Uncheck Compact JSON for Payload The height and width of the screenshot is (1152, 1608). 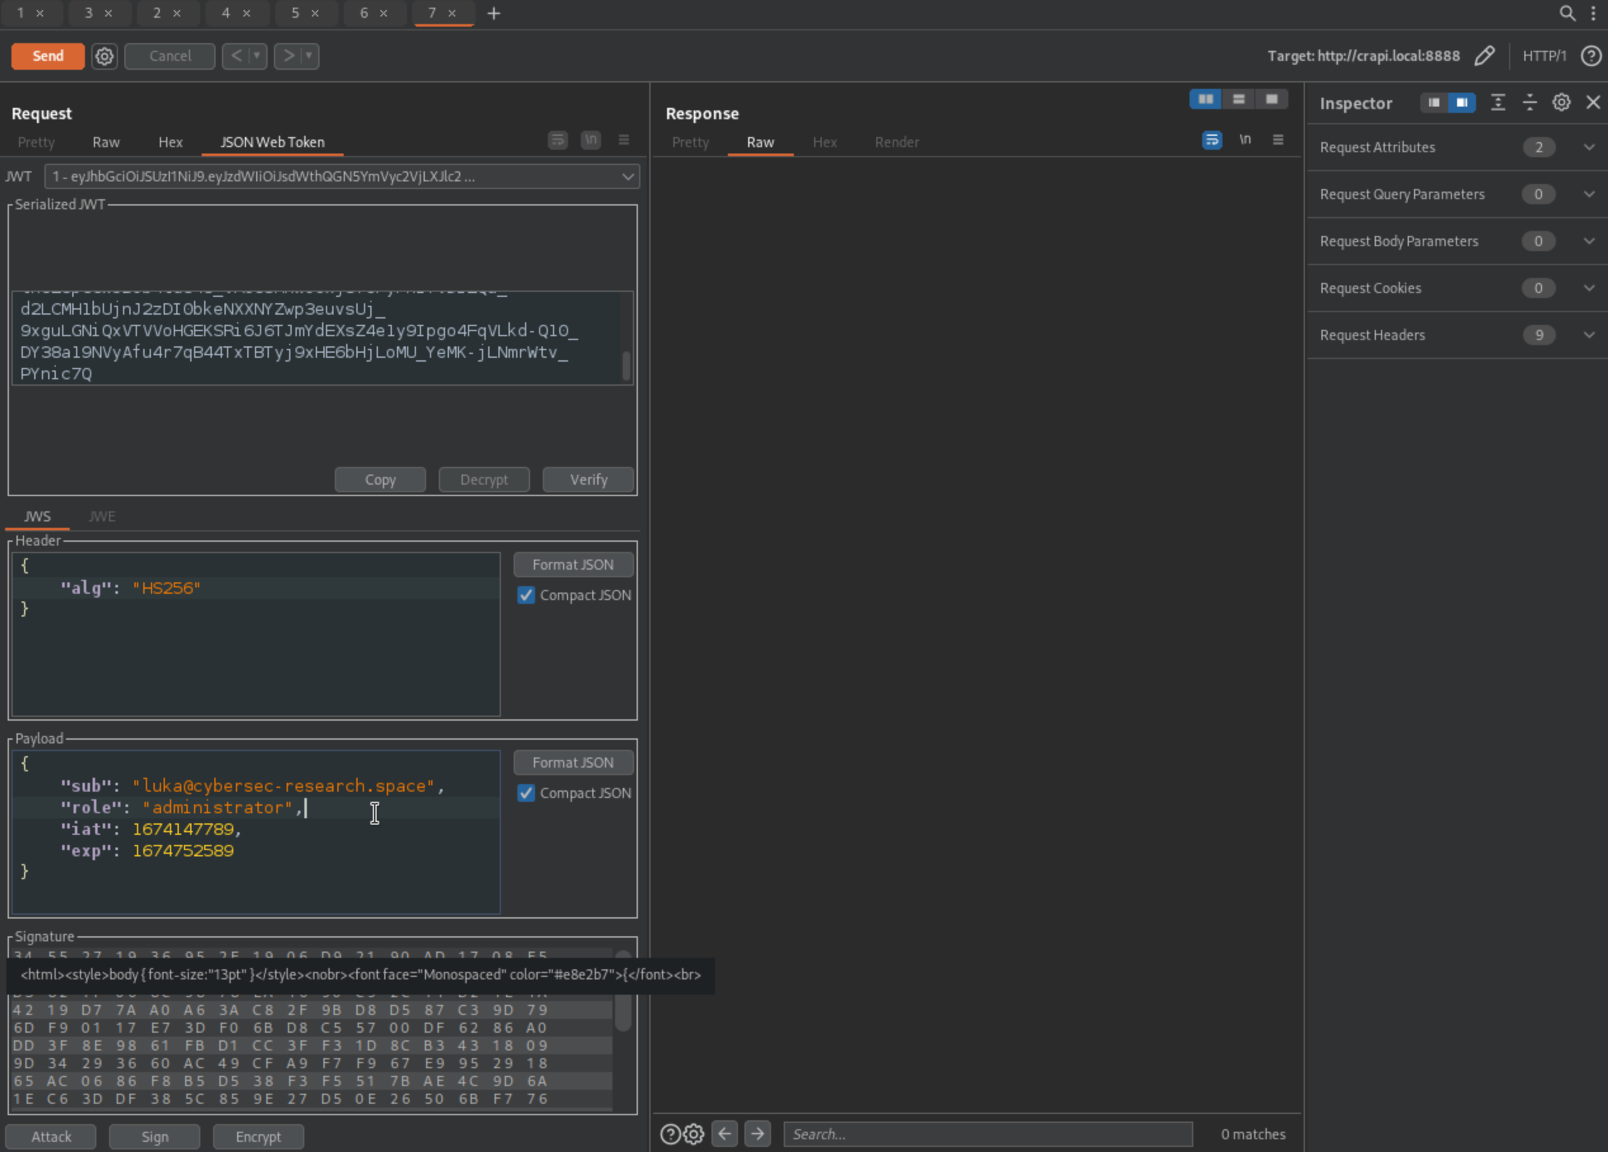click(x=526, y=793)
